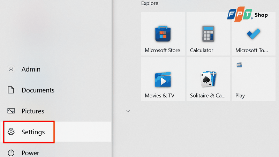This screenshot has height=157, width=279.
Task: Expand the chevron below the tiles
Action: [x=128, y=111]
